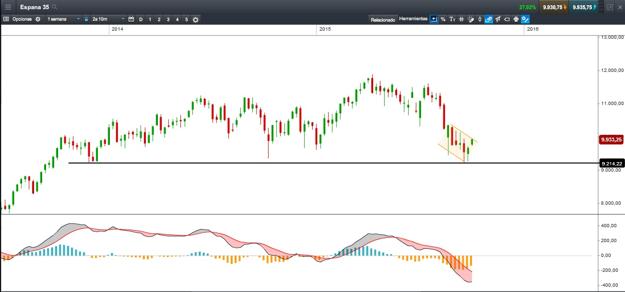The height and width of the screenshot is (292, 625).
Task: Select the percent scale tool icon
Action: 443,20
